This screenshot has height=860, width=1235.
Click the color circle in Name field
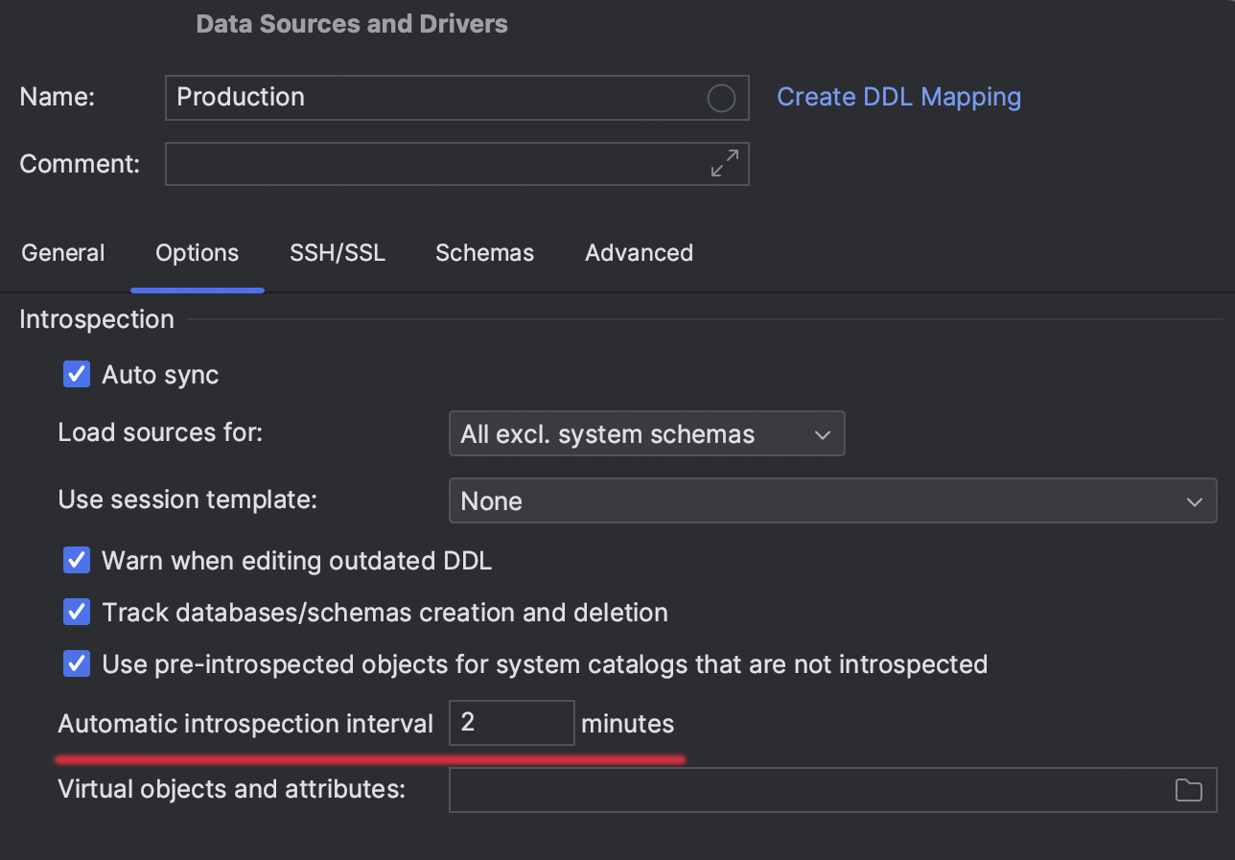point(721,98)
